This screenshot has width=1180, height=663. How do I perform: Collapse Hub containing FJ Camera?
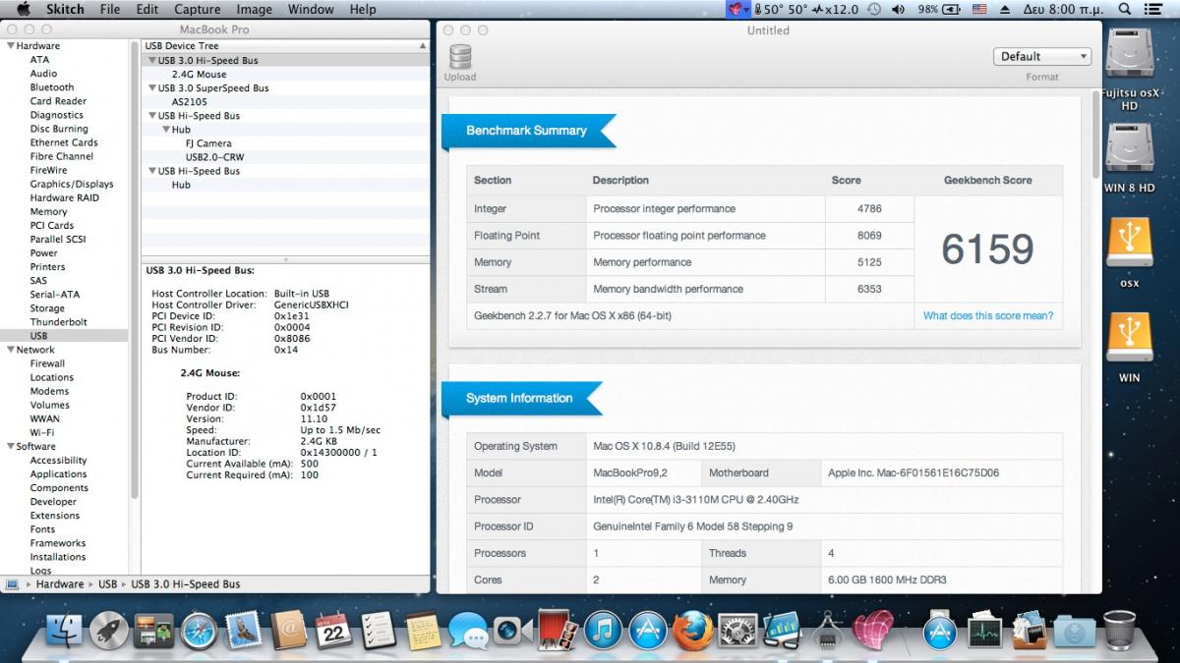166,130
